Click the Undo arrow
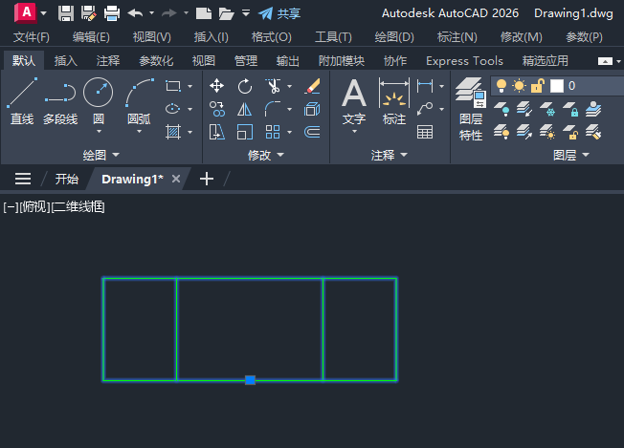Screen dimensions: 624x448 (x=135, y=13)
